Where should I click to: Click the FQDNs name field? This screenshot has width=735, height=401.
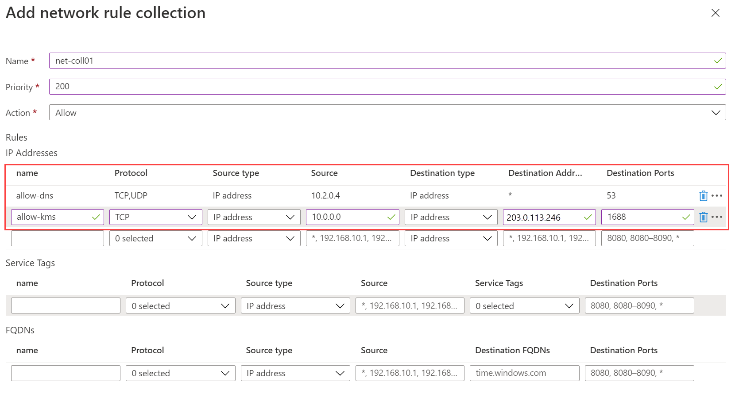pos(66,373)
